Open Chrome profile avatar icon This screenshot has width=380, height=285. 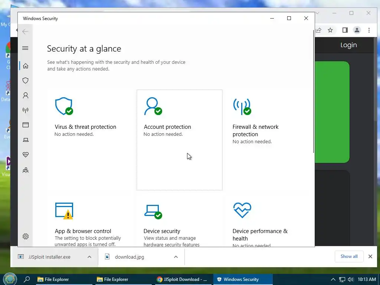357,30
